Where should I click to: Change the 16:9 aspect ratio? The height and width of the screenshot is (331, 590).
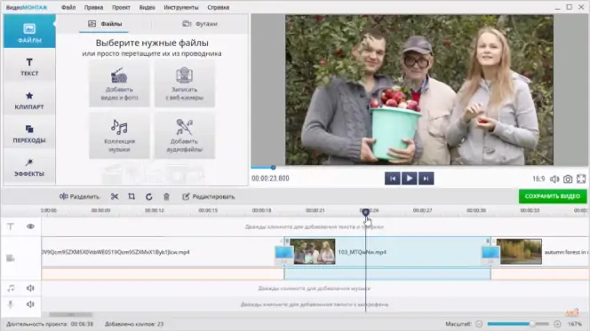(538, 179)
